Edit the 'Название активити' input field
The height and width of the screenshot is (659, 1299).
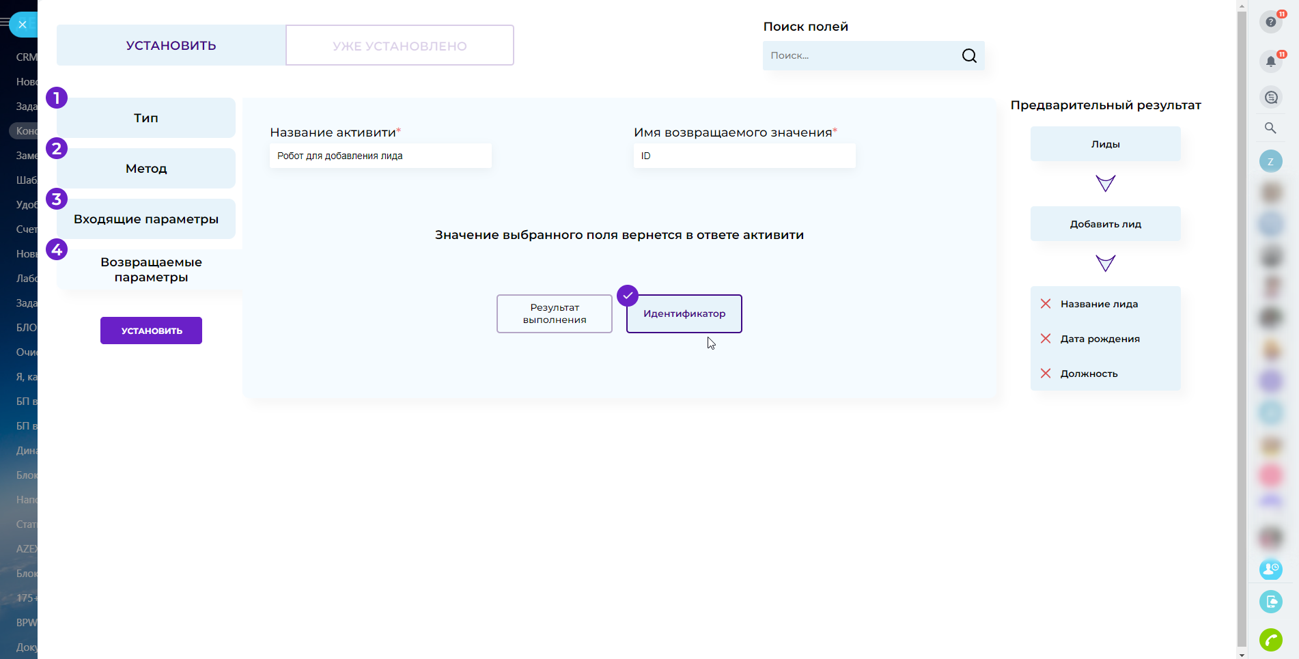(380, 156)
